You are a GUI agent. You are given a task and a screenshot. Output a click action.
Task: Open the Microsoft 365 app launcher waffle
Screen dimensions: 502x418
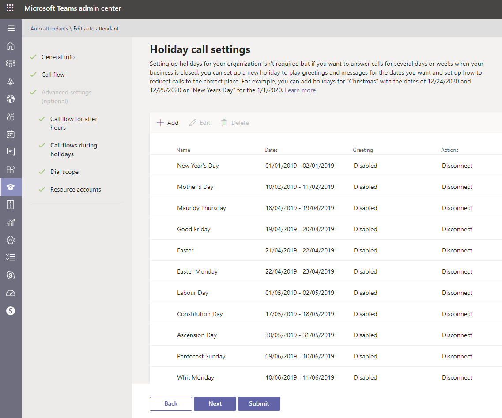10,8
